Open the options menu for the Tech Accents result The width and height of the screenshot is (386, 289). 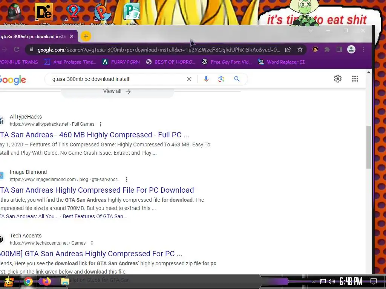tap(92, 243)
